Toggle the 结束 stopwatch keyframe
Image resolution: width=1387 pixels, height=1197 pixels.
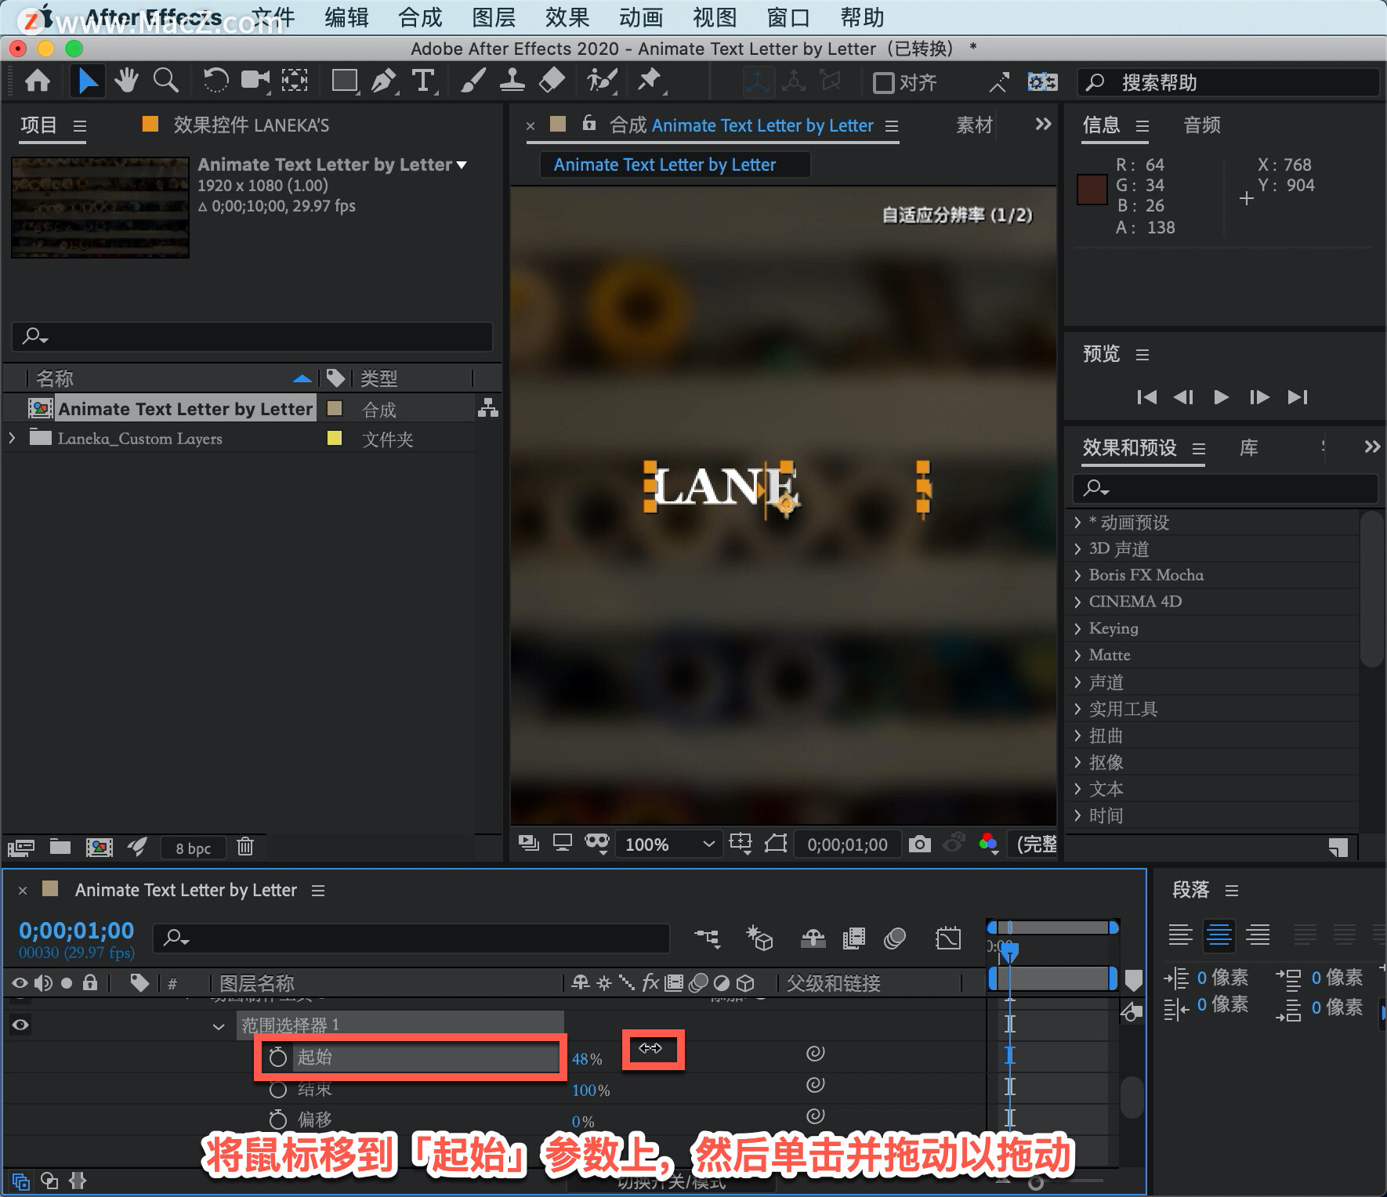pos(277,1089)
